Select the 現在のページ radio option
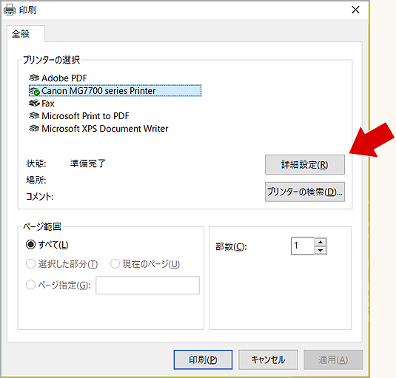 [x=115, y=264]
